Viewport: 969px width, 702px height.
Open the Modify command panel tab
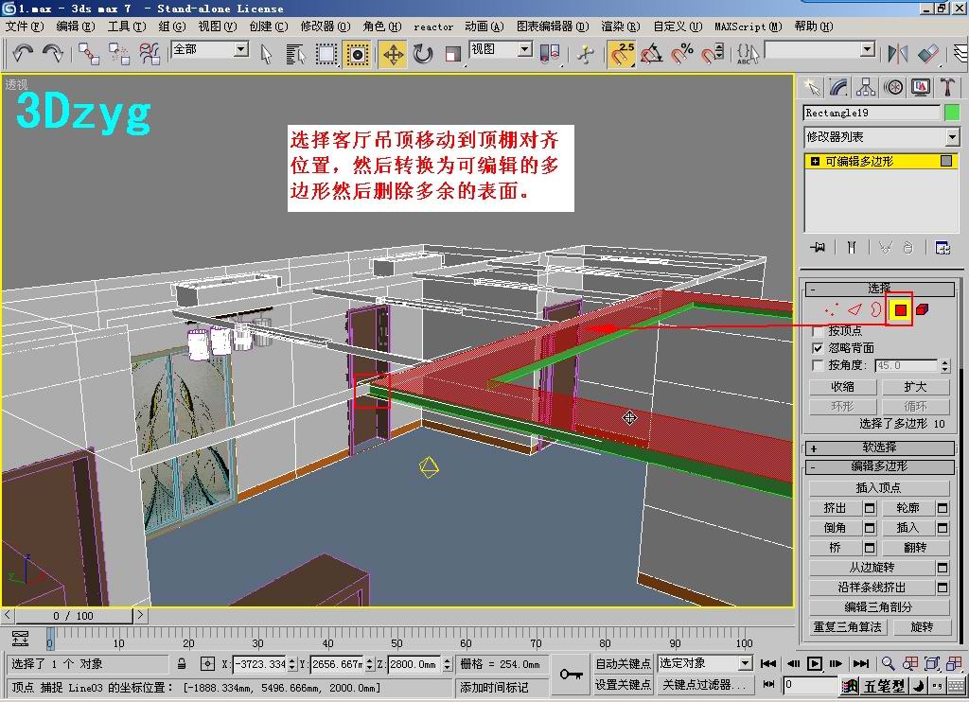pyautogui.click(x=838, y=87)
